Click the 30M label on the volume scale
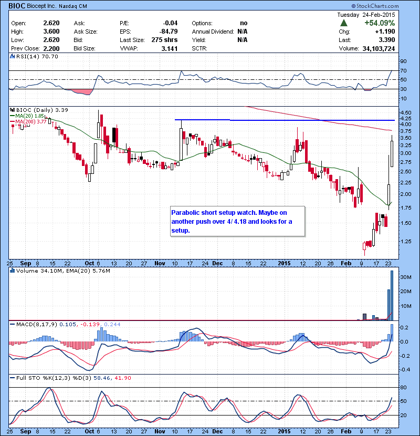 coord(406,277)
